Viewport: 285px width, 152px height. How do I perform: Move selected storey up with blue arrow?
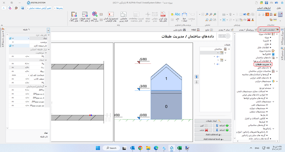[196, 77]
